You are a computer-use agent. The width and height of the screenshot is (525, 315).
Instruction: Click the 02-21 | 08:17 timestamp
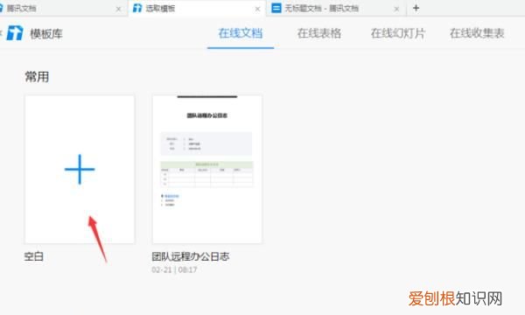pyautogui.click(x=174, y=269)
